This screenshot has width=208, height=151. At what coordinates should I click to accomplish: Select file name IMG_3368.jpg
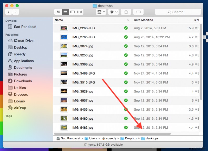coord(83,64)
